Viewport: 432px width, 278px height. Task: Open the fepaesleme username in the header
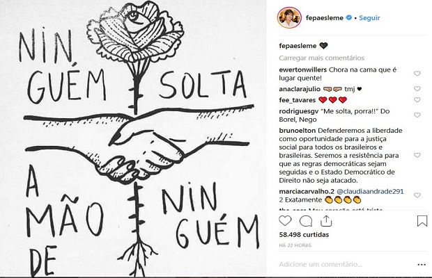325,18
